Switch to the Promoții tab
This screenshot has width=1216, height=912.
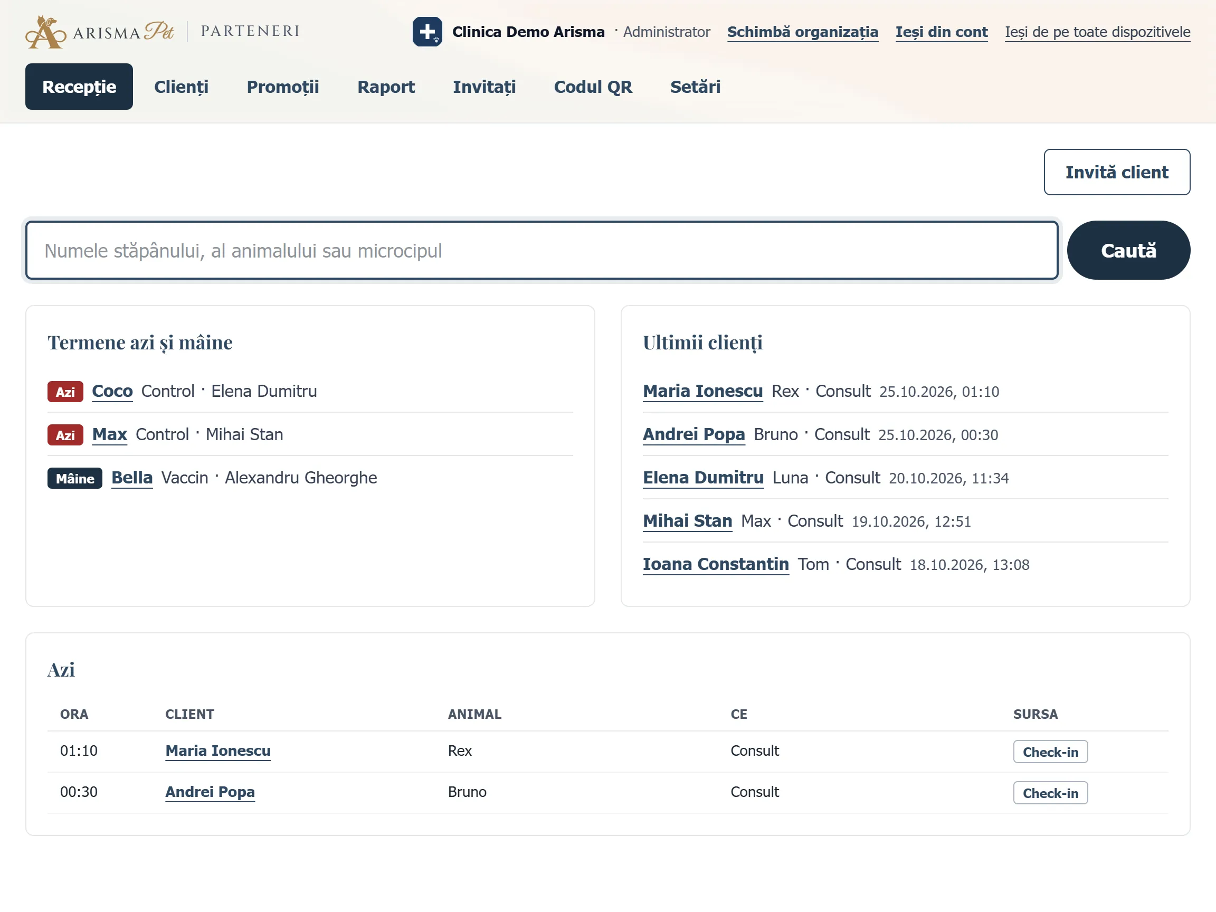[x=282, y=87]
